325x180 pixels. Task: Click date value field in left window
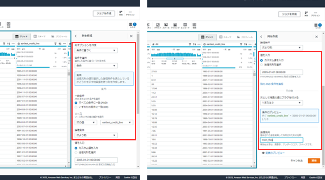coord(96,160)
